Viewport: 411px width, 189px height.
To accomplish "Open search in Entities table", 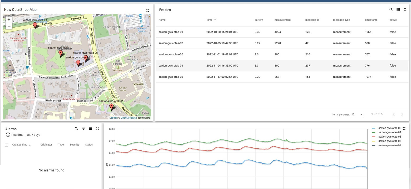I will click(x=391, y=10).
